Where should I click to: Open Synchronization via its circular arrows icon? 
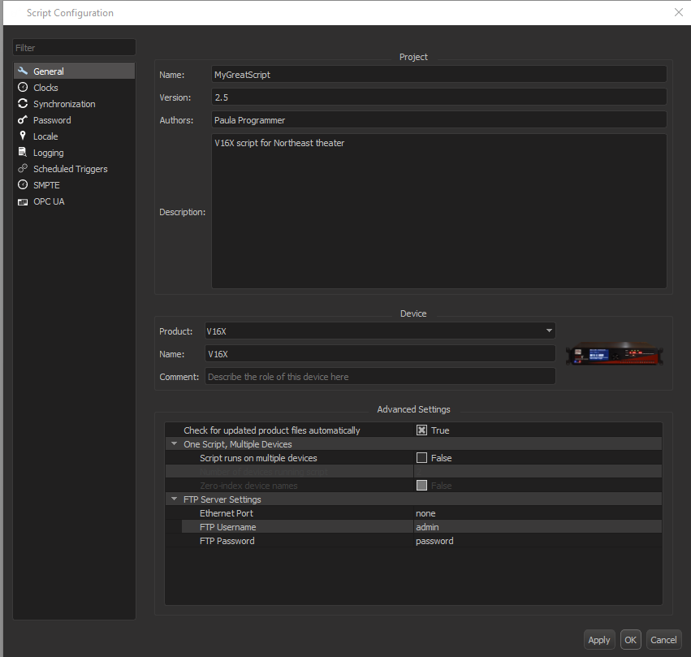click(23, 104)
